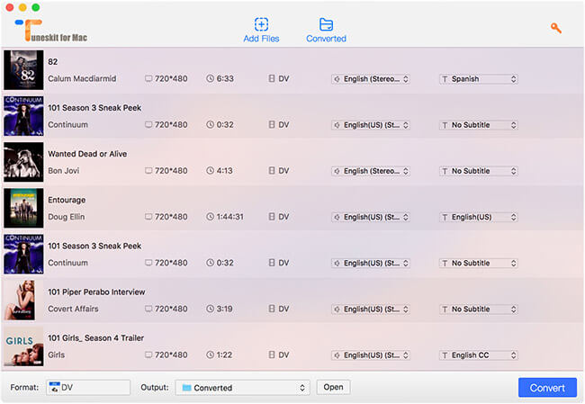Open the Spanish subtitle dropdown for 82

(x=478, y=79)
